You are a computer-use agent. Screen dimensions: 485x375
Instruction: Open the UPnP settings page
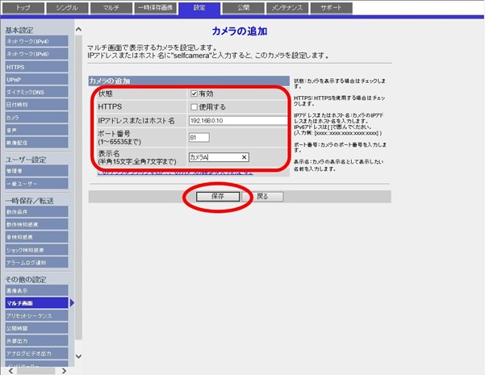pos(36,80)
